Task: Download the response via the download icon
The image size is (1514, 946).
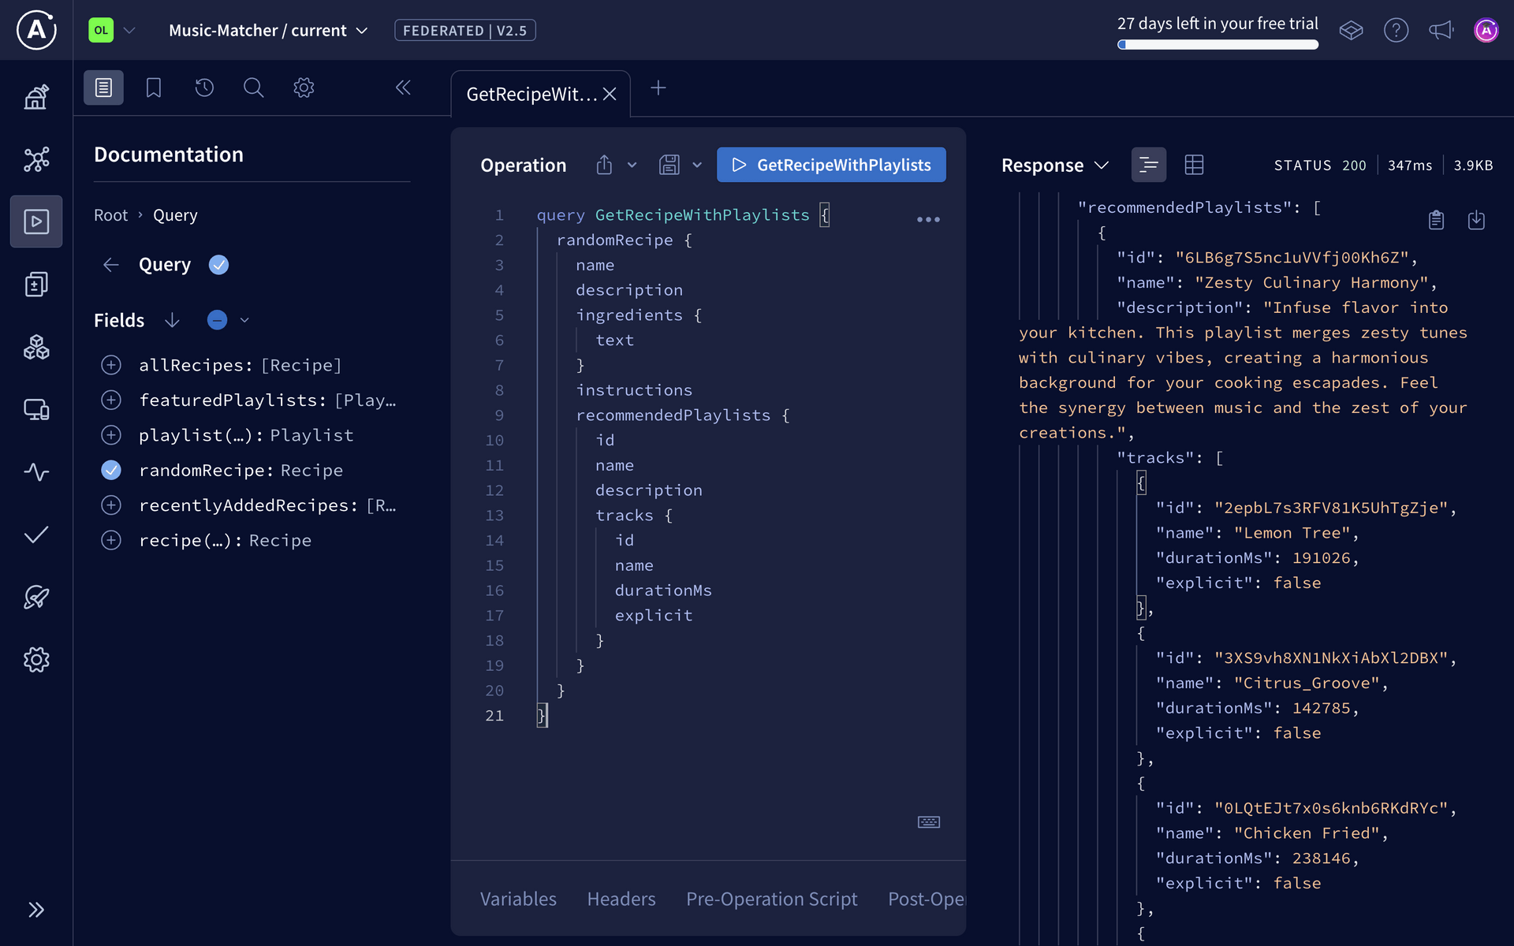Action: pos(1477,220)
